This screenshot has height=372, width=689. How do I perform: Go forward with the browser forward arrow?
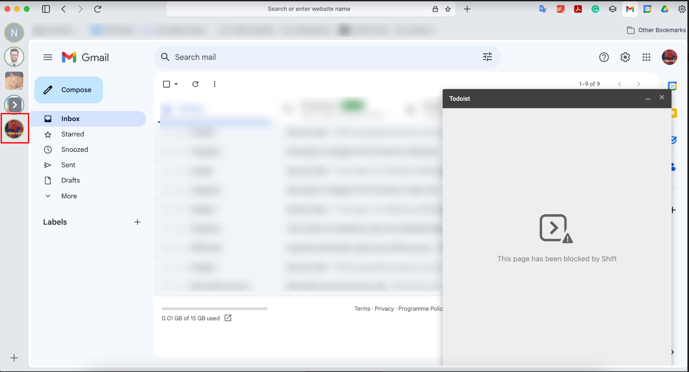click(80, 9)
